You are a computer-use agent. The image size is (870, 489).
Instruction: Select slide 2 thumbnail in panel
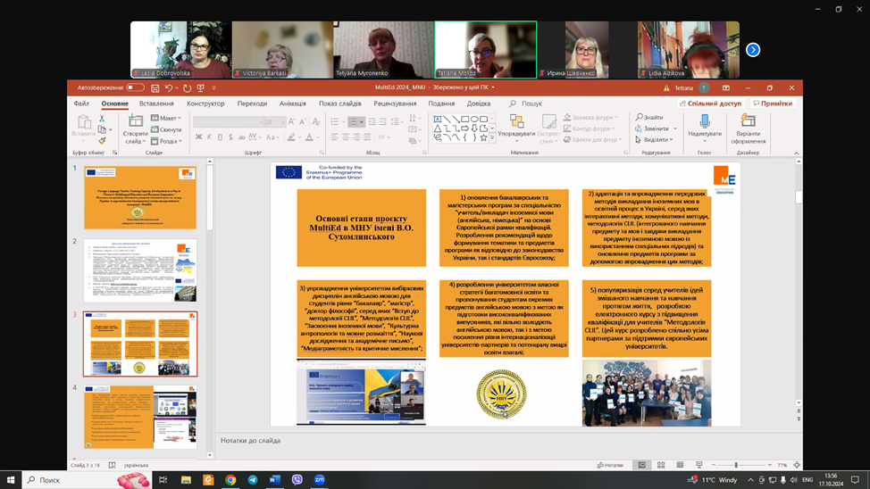[140, 270]
